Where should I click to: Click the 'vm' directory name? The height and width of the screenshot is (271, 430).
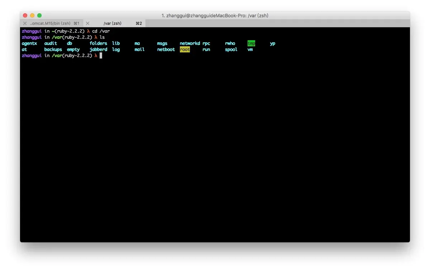(x=250, y=50)
